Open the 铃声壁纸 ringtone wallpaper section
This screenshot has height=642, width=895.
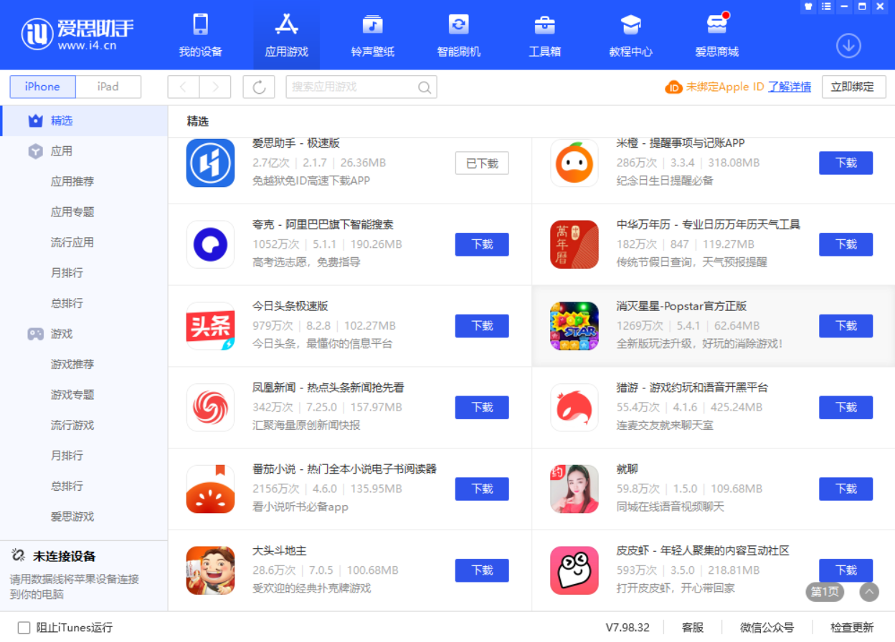(x=372, y=34)
